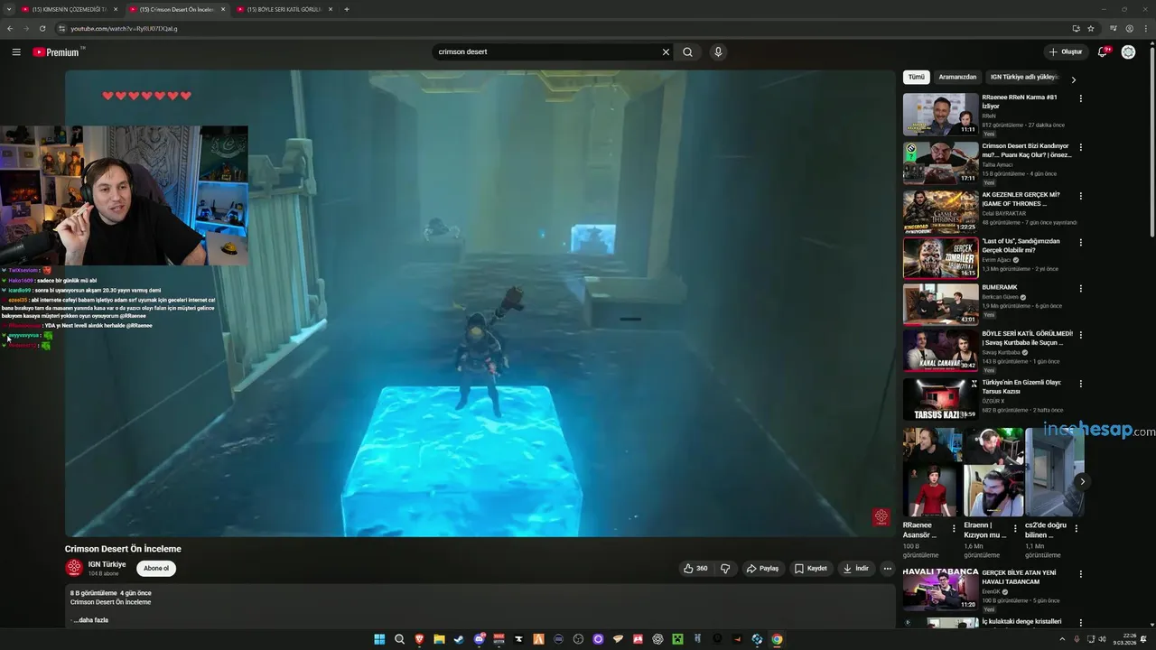This screenshot has height=650, width=1156.
Task: Go back in browser history
Action: pos(10,28)
